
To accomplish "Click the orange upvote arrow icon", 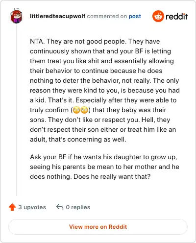I will (x=12, y=207).
